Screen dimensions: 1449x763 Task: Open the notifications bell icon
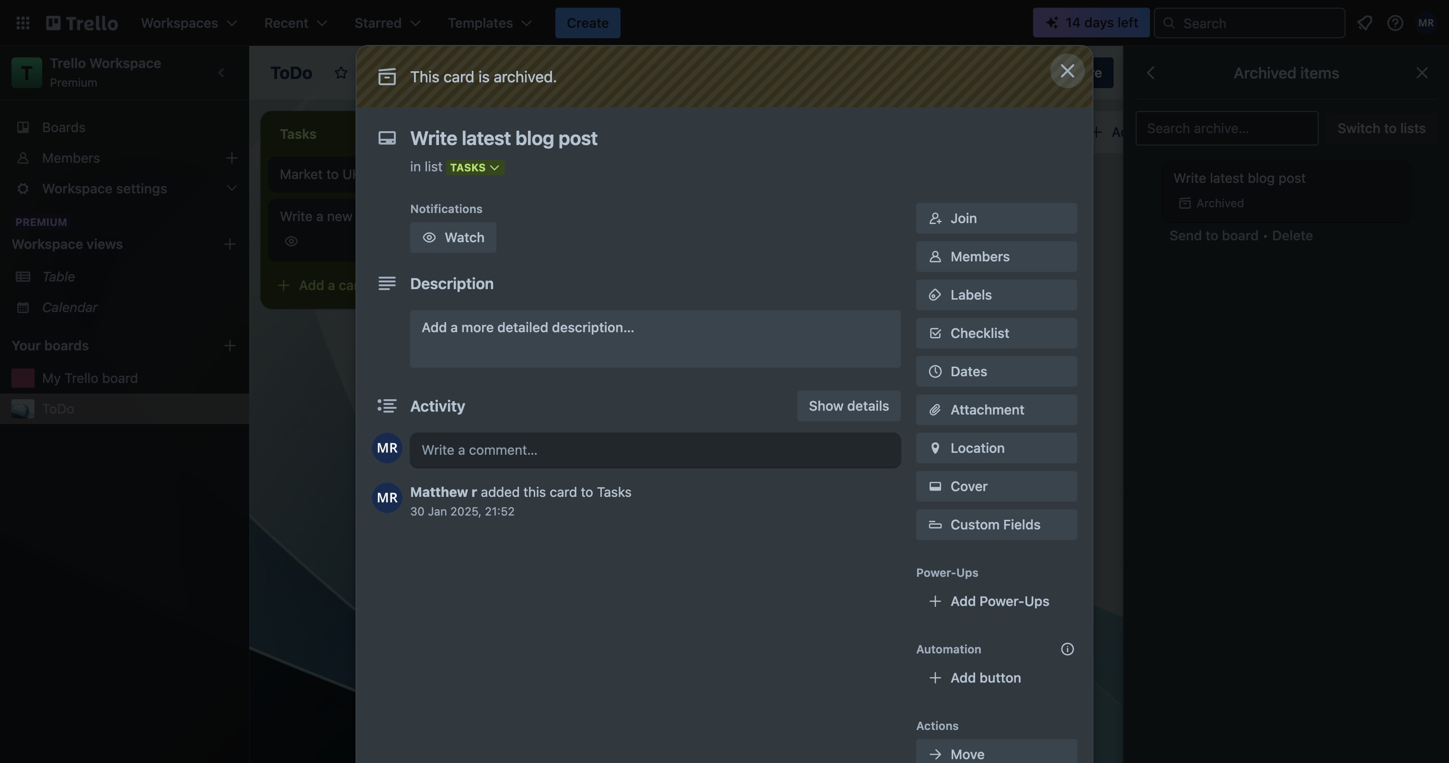click(1364, 23)
